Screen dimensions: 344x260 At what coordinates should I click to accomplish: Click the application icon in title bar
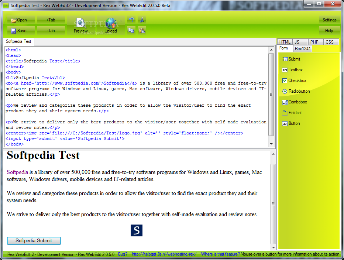pos(6,5)
